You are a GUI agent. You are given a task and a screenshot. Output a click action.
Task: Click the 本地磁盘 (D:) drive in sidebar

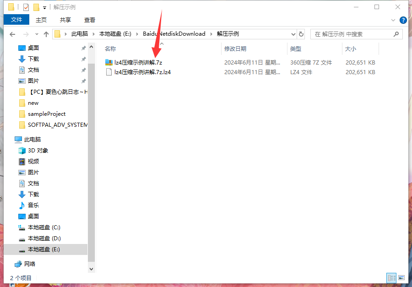point(44,238)
